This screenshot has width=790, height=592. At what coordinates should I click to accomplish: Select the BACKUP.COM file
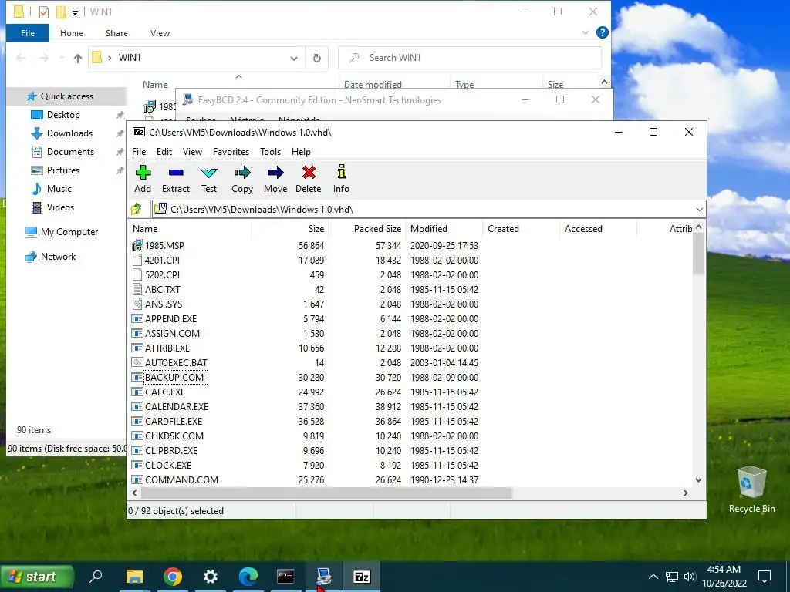[174, 378]
